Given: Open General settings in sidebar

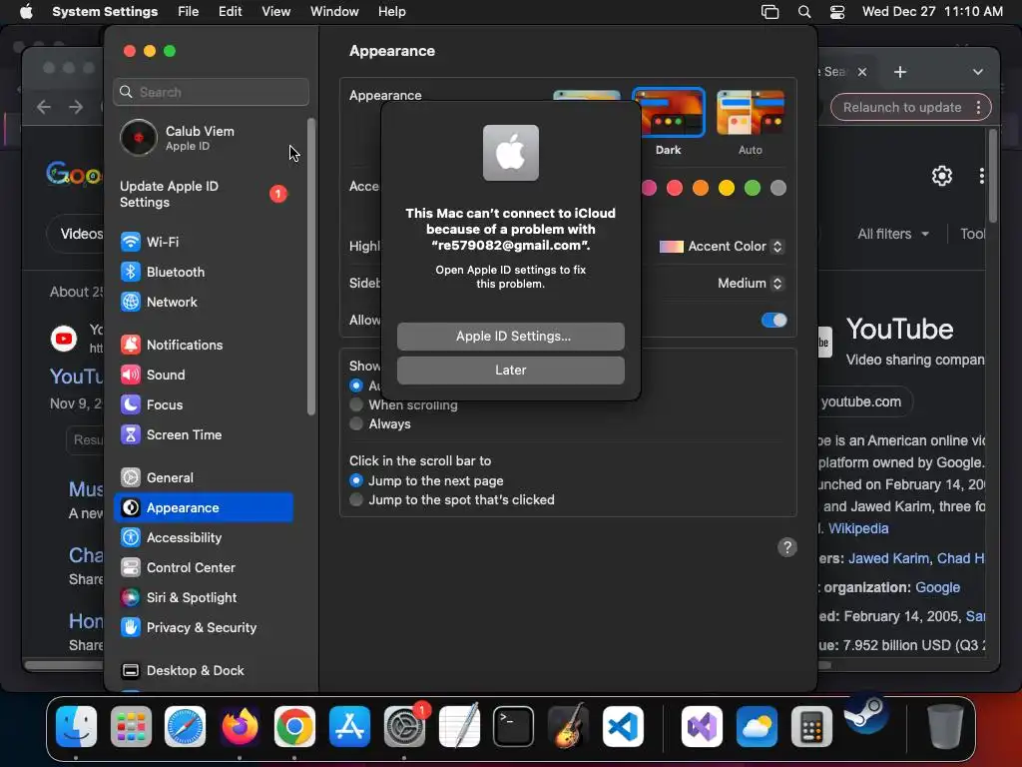Looking at the screenshot, I should tap(204, 478).
